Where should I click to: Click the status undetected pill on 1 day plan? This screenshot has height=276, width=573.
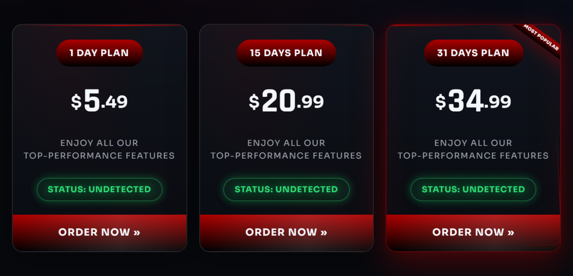pyautogui.click(x=99, y=189)
